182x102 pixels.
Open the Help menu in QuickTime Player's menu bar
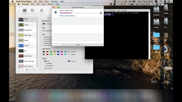click(x=62, y=1)
